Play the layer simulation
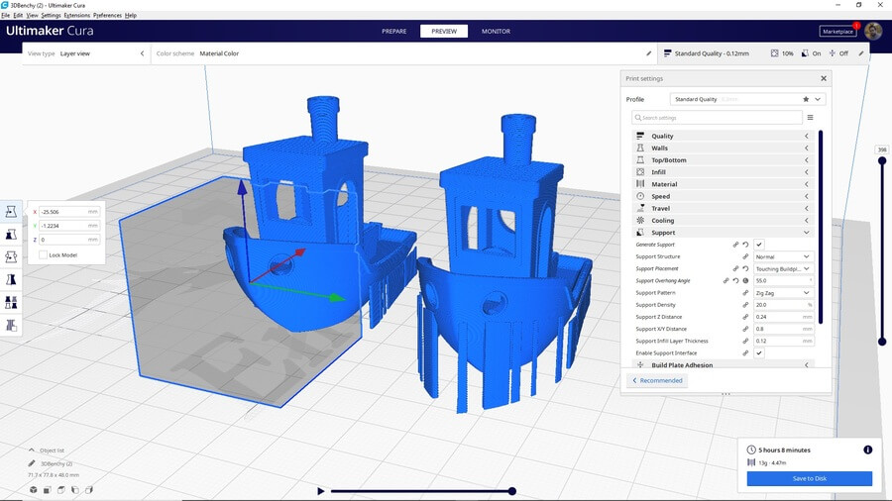Screen dimensions: 892x501 [x=320, y=490]
